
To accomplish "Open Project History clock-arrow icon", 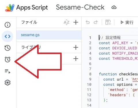I will point(7,48).
